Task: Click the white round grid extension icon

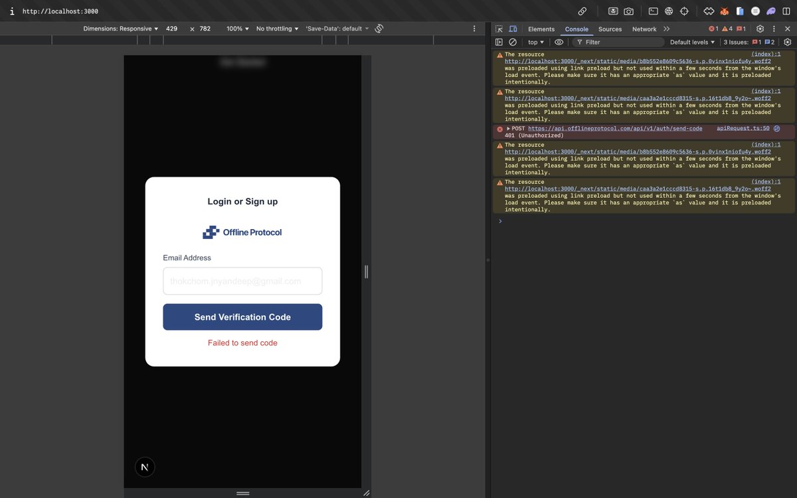Action: click(755, 11)
